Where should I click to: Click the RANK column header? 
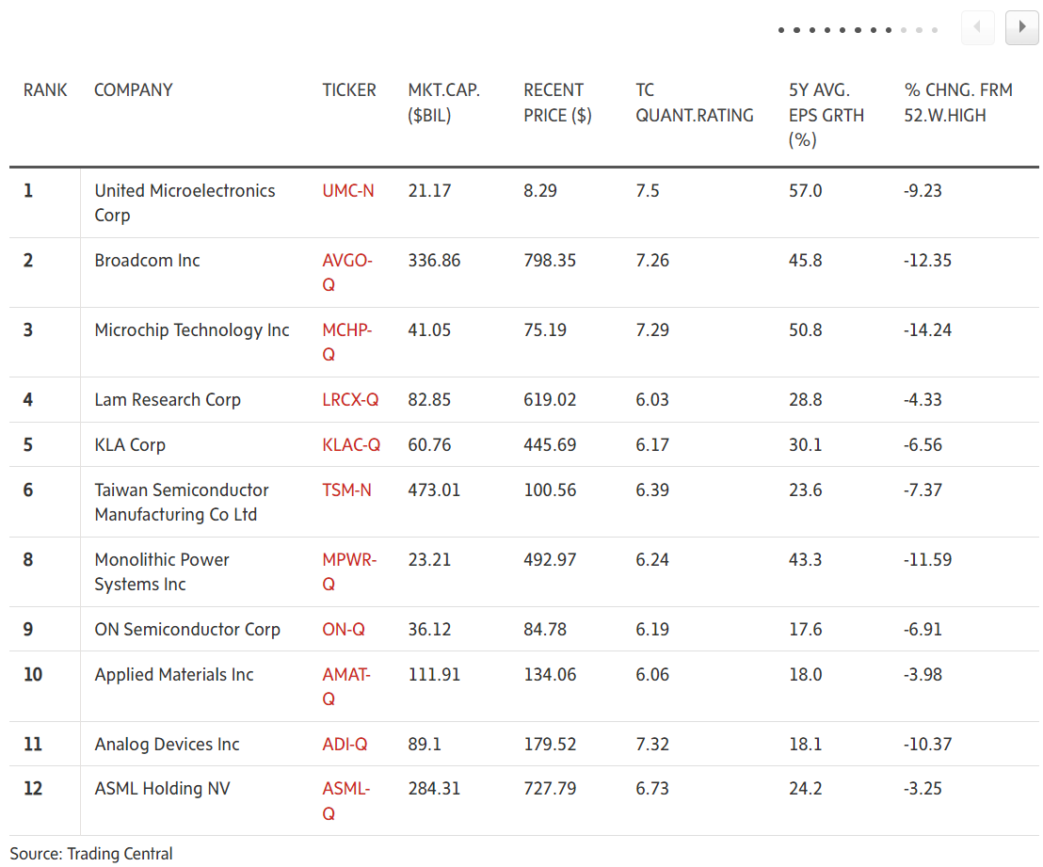(45, 89)
